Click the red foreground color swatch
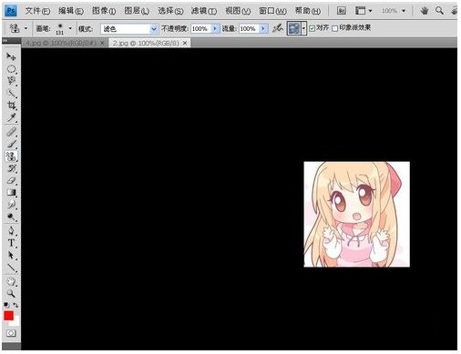The height and width of the screenshot is (354, 461). (x=8, y=315)
